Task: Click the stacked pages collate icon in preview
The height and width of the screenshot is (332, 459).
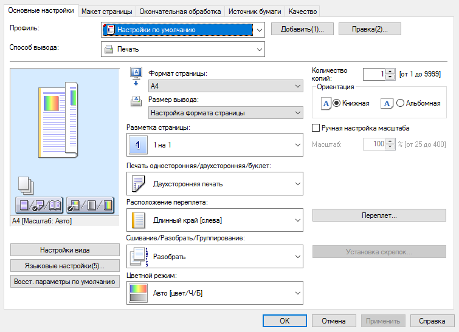Action: 26,185
